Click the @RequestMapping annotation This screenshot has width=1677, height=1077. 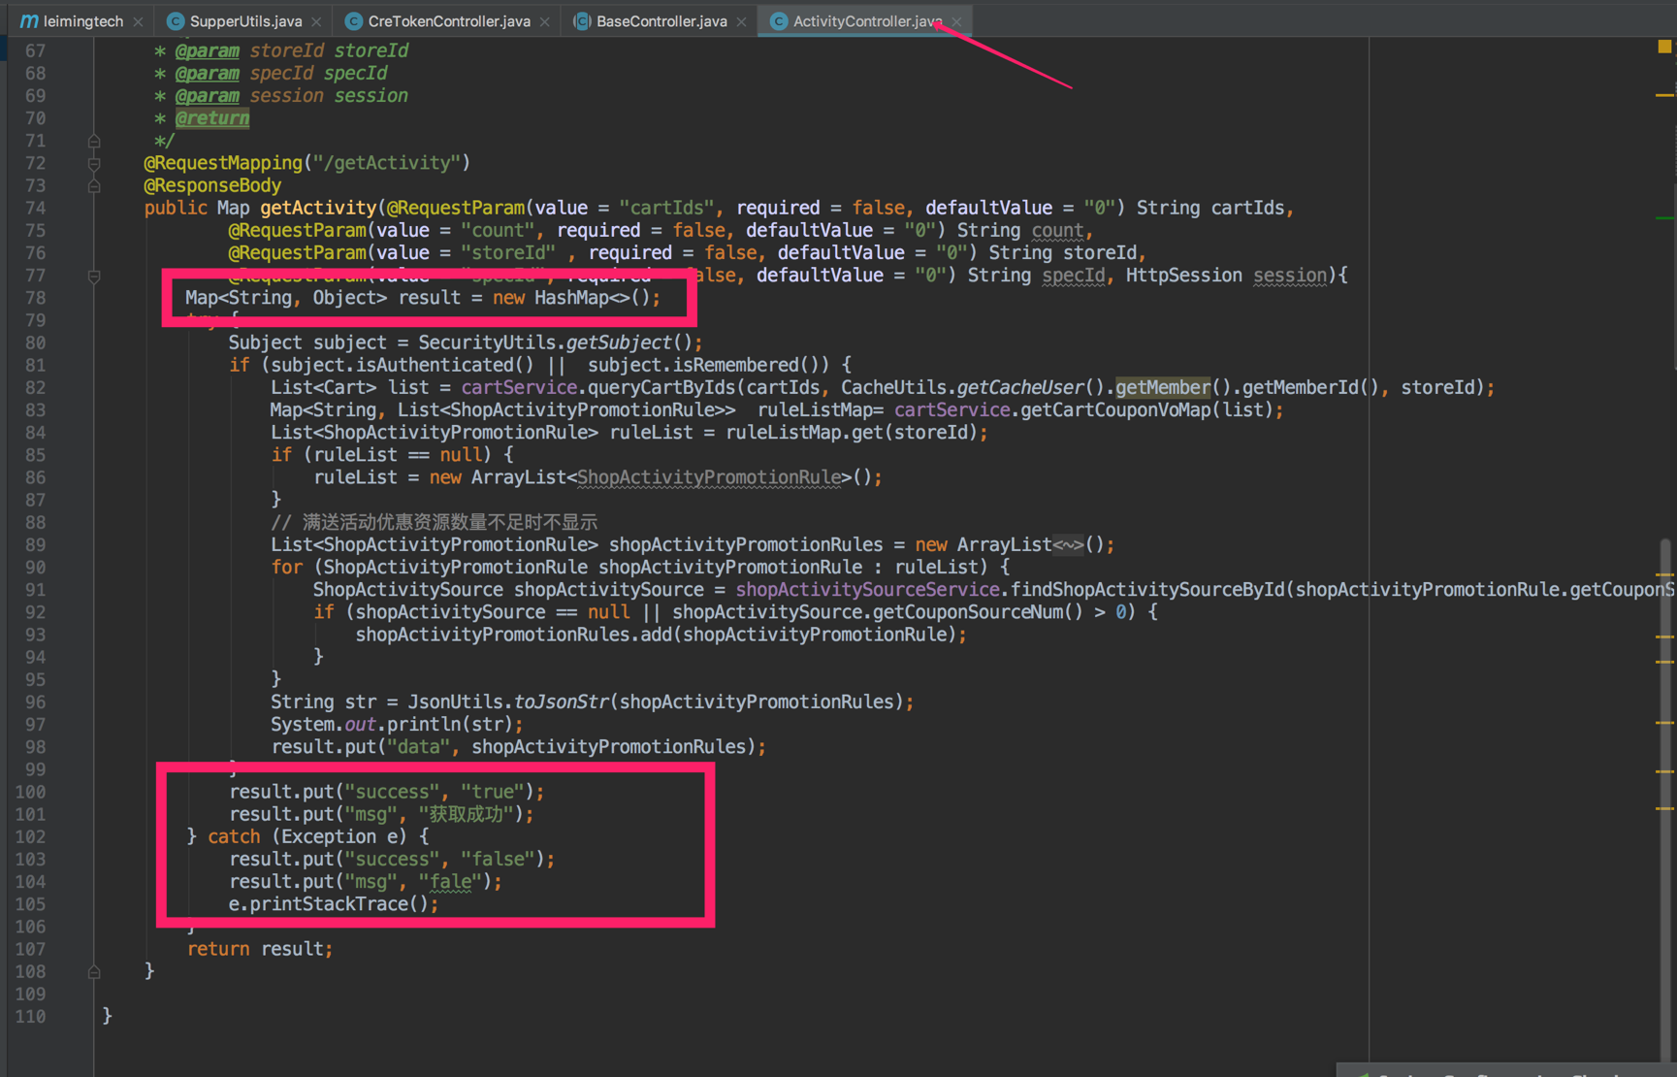[x=223, y=163]
